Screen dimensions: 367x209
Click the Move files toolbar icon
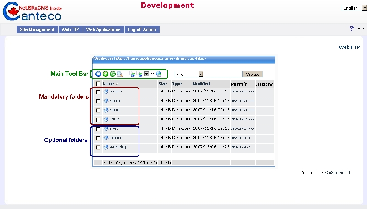pyautogui.click(x=139, y=74)
